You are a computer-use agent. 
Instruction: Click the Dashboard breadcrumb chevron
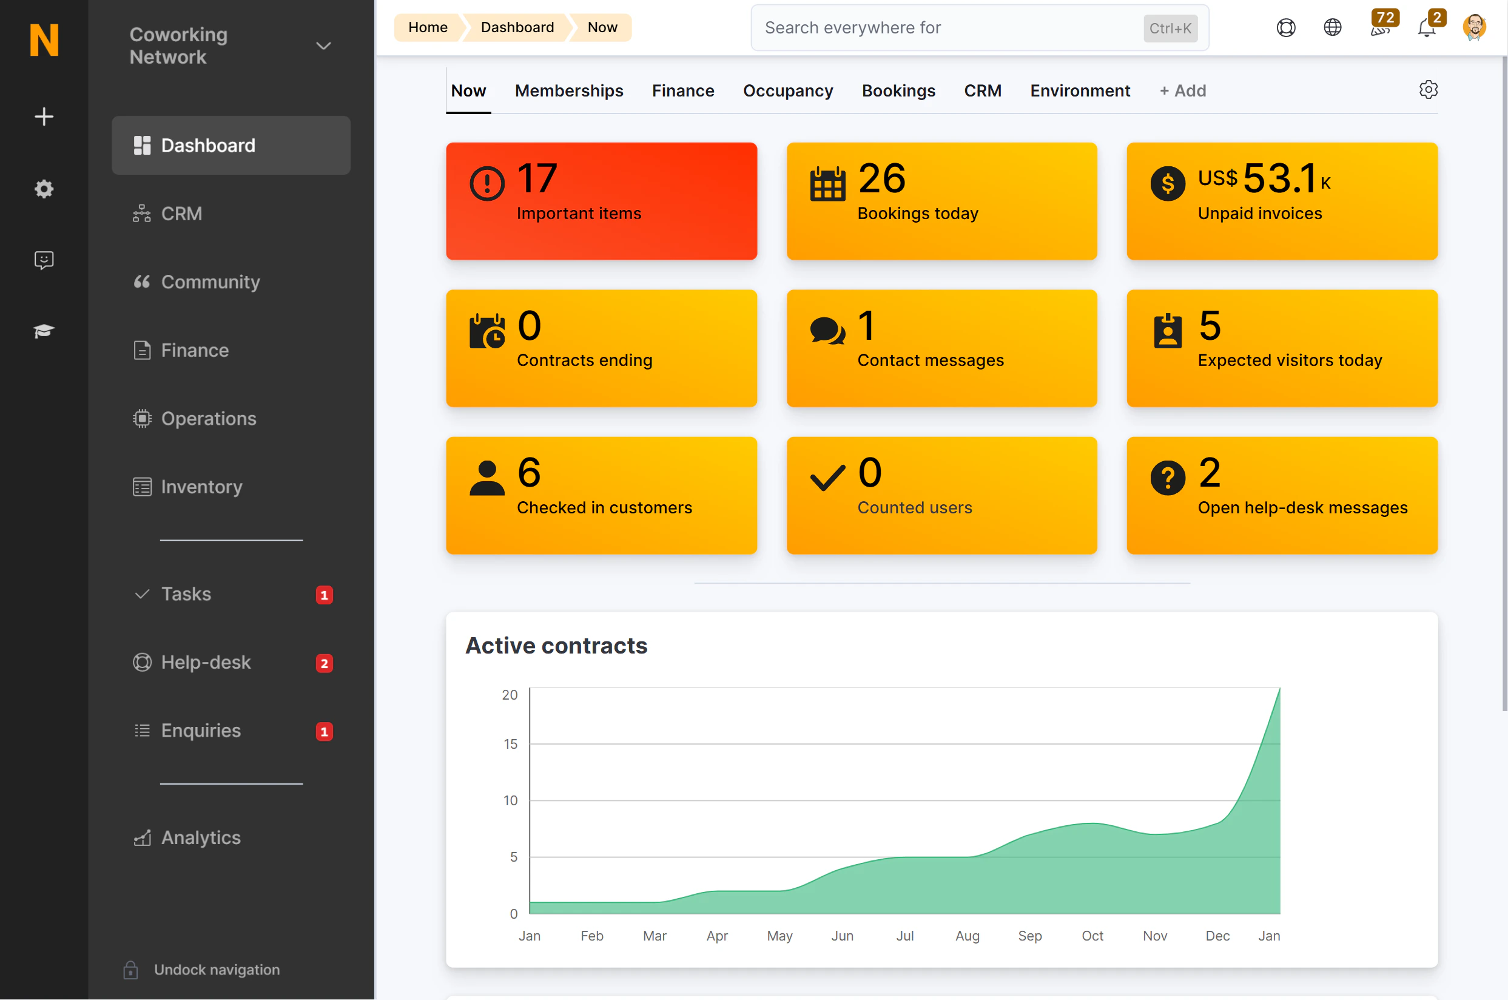(517, 27)
